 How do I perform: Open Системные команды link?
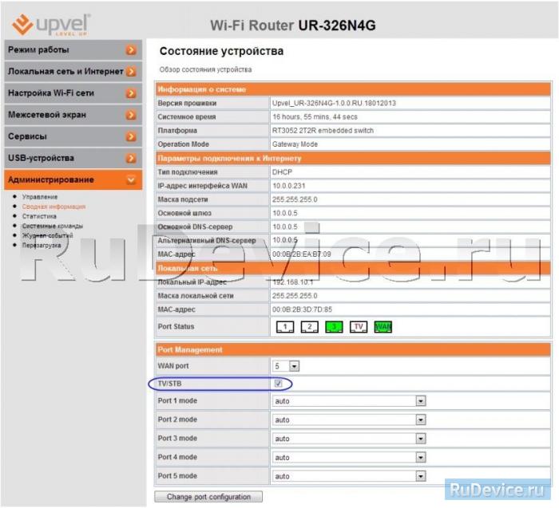53,226
